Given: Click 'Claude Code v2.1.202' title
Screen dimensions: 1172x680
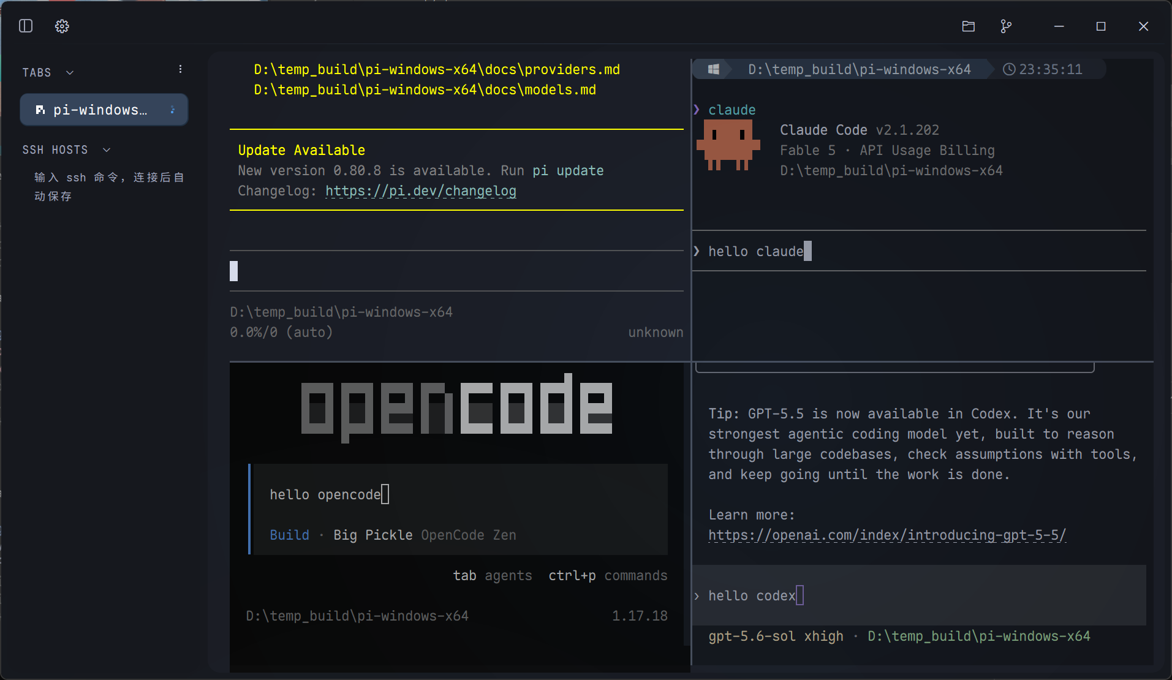Looking at the screenshot, I should [x=860, y=130].
